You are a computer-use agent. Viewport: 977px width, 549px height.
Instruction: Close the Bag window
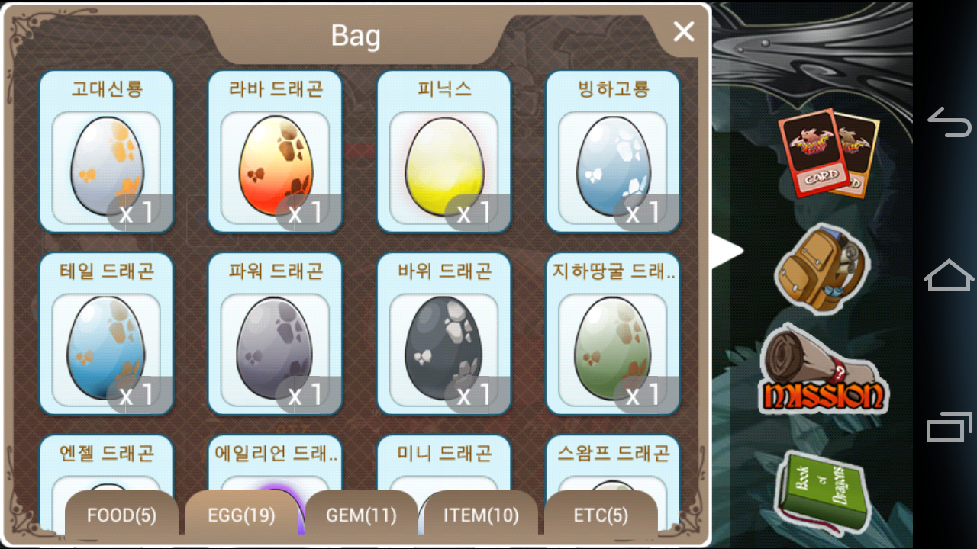coord(684,32)
